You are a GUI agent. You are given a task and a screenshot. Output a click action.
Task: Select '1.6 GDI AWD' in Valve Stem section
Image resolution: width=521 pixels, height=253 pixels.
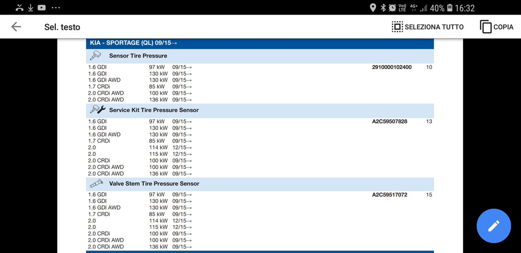[104, 208]
